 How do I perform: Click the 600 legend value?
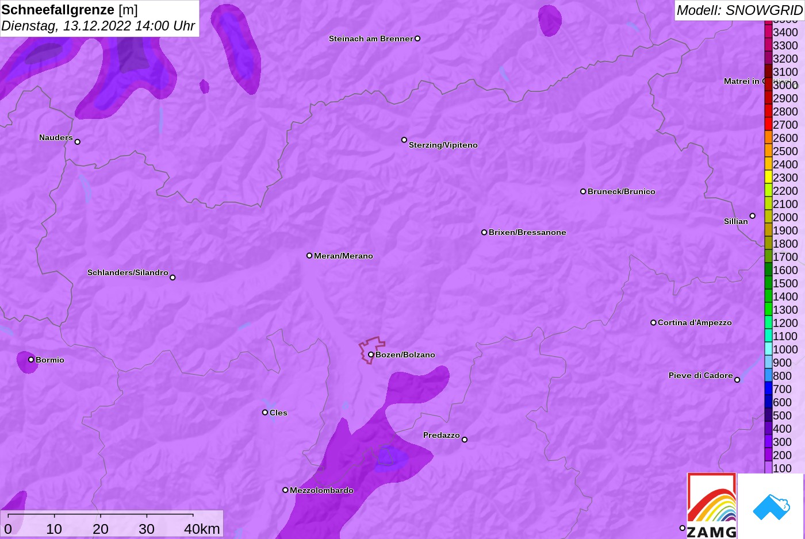click(x=783, y=402)
